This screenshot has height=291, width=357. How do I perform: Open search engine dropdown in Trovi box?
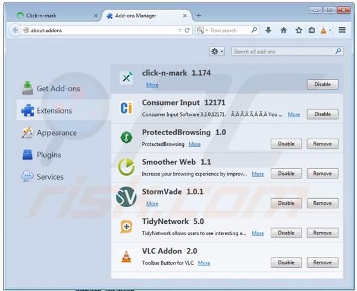[206, 30]
